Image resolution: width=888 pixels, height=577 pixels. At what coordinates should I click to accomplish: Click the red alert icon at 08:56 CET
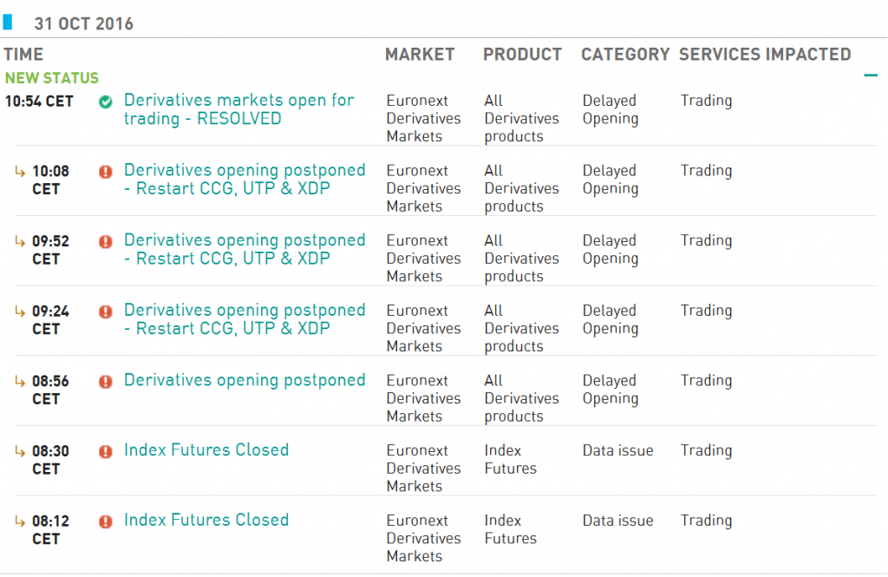point(106,381)
